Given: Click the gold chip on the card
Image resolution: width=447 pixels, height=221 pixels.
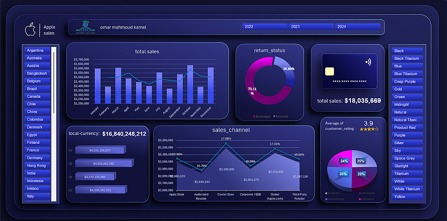Looking at the screenshot, I should (329, 71).
